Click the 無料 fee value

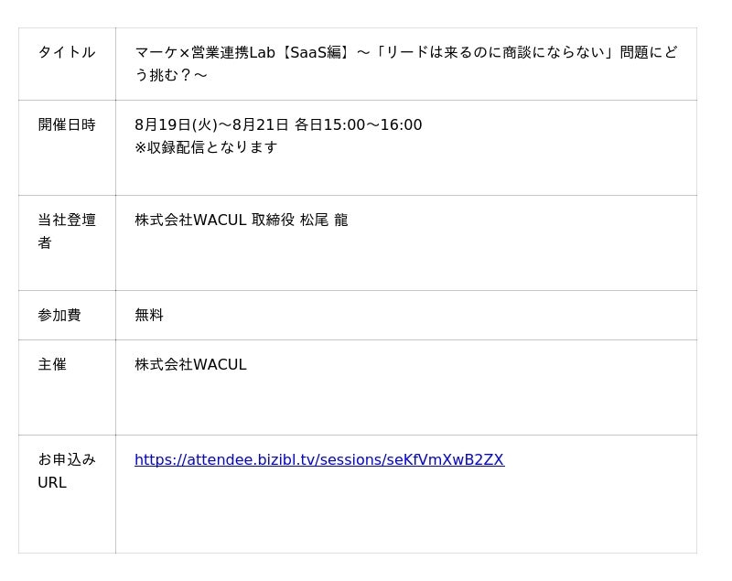tap(149, 315)
